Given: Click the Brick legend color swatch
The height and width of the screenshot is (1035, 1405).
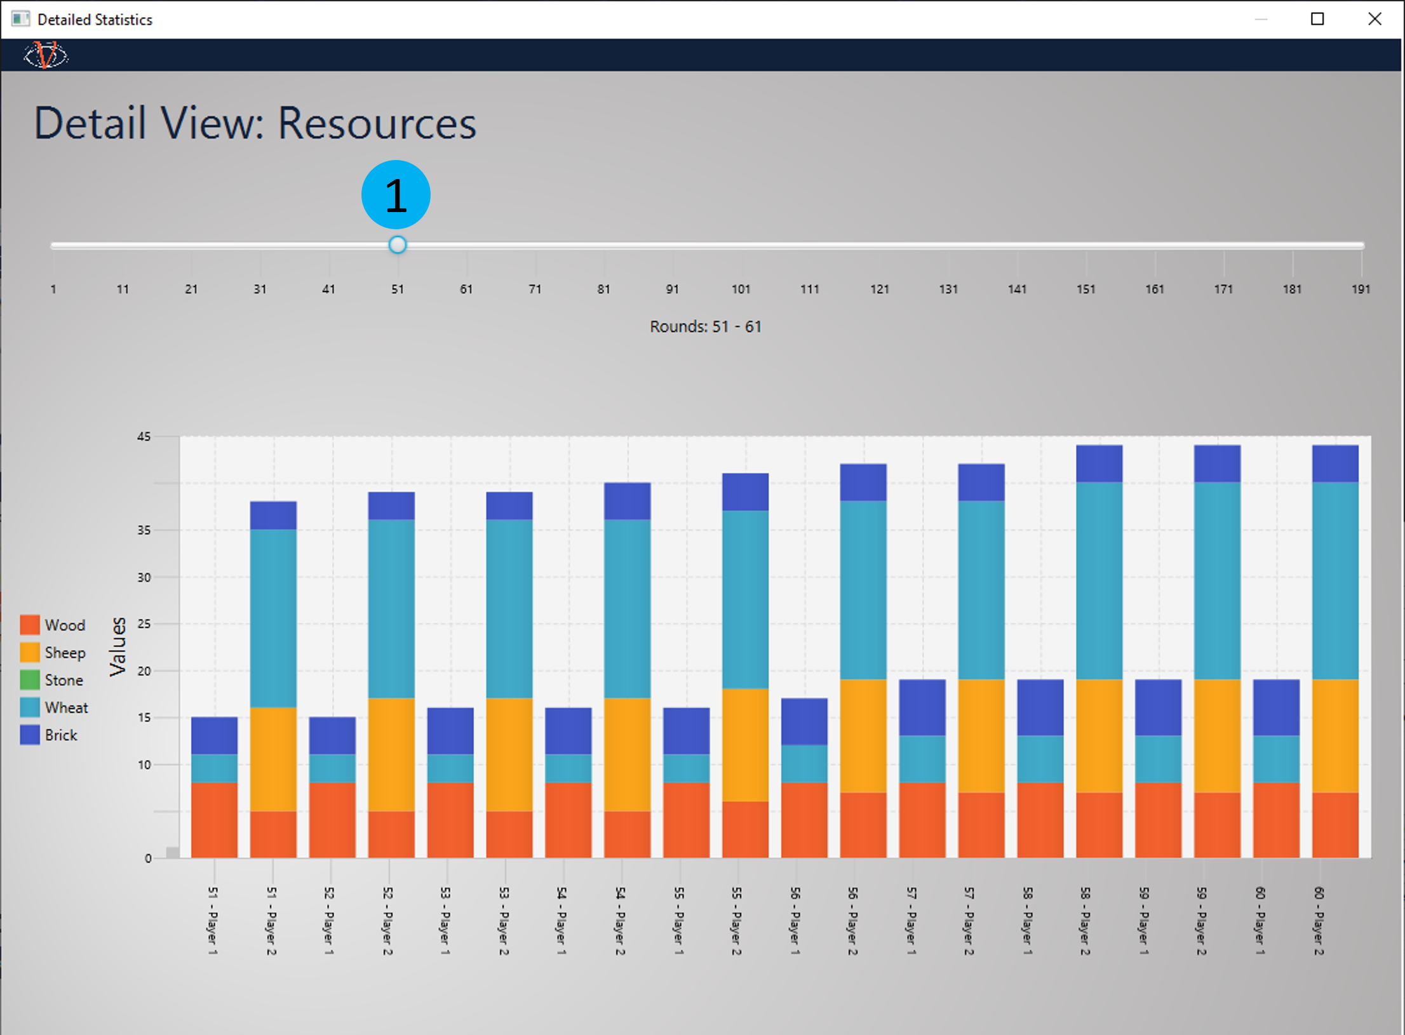Looking at the screenshot, I should 30,735.
